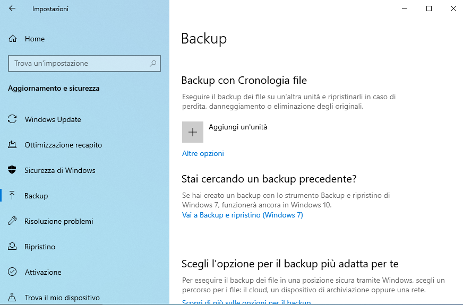The image size is (463, 305).
Task: Click the Sicurezza di Windows shield icon
Action: [x=12, y=170]
